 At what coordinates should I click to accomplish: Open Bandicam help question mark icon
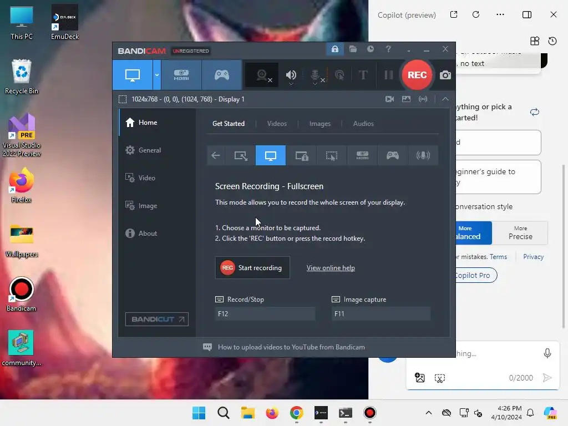coord(388,49)
